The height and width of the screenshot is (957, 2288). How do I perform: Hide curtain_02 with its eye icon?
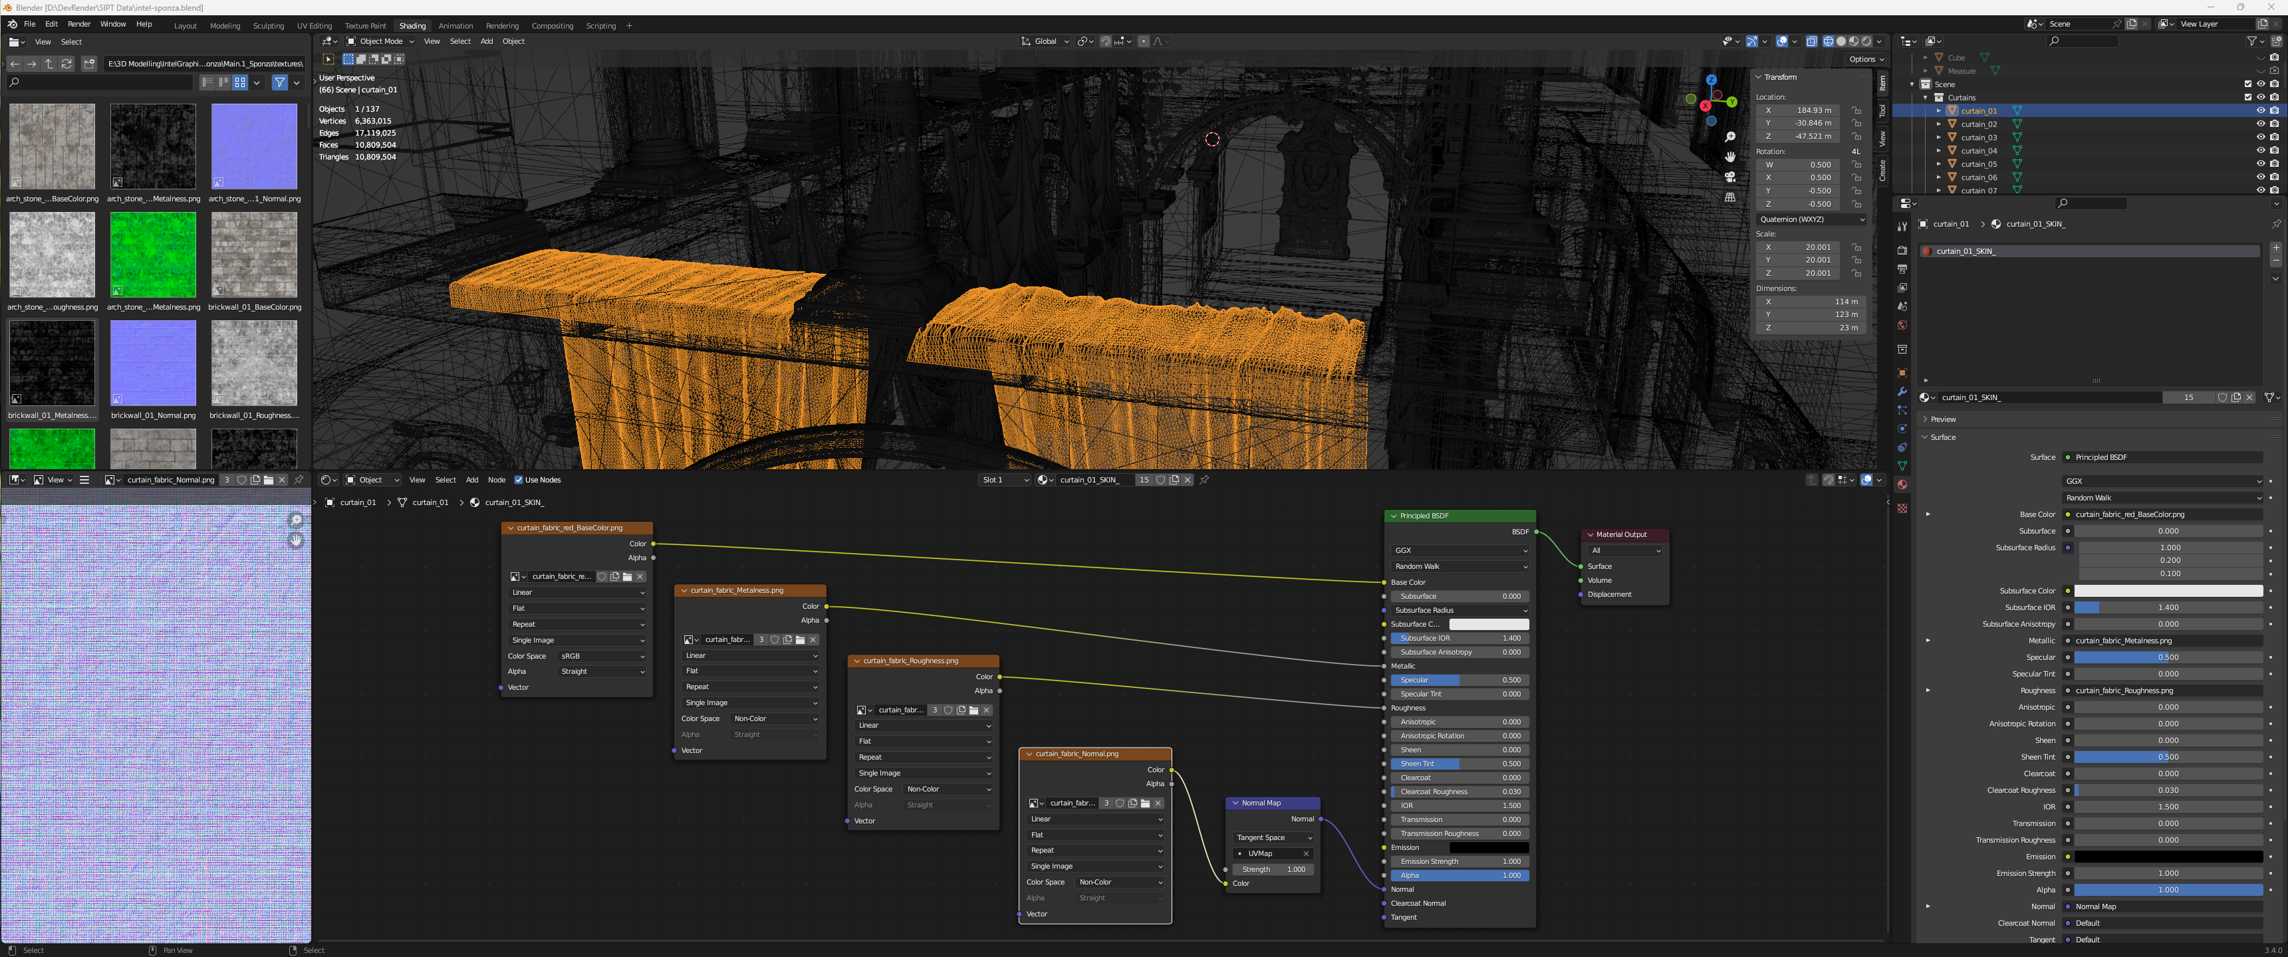tap(2261, 124)
